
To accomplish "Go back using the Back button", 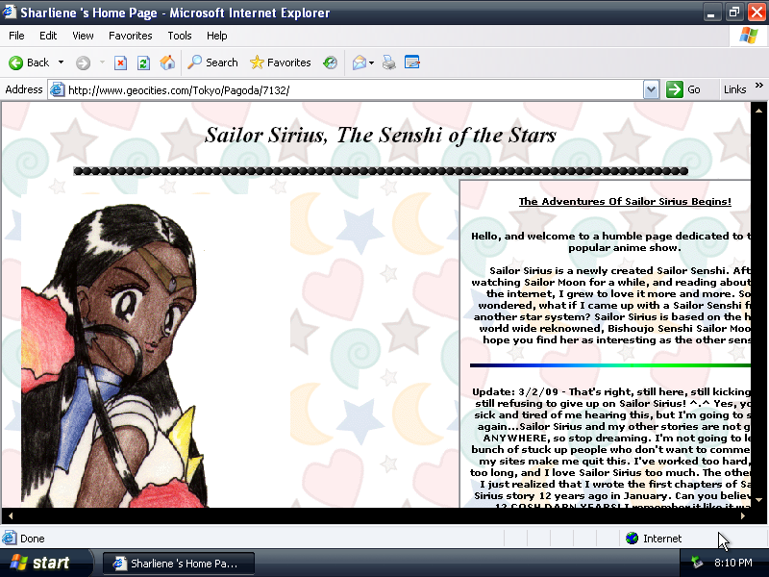I will (29, 63).
